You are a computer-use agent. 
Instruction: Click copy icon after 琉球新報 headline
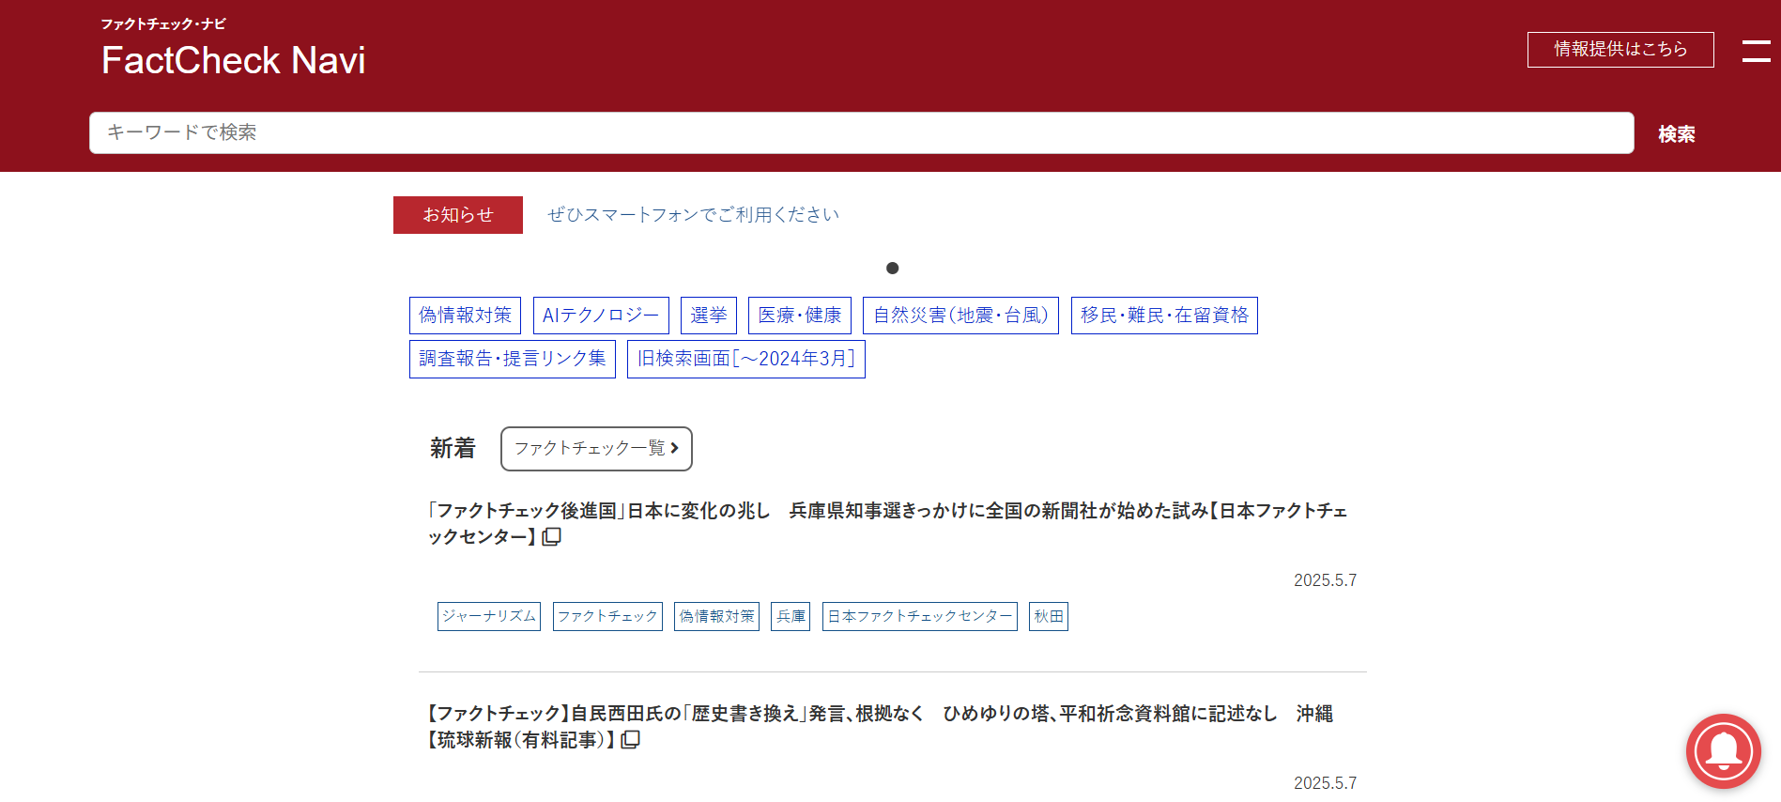pyautogui.click(x=631, y=740)
